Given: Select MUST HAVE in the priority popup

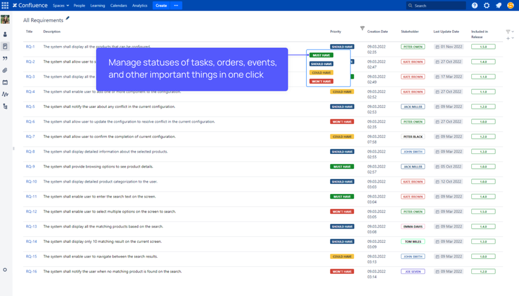Looking at the screenshot, I should (321, 55).
